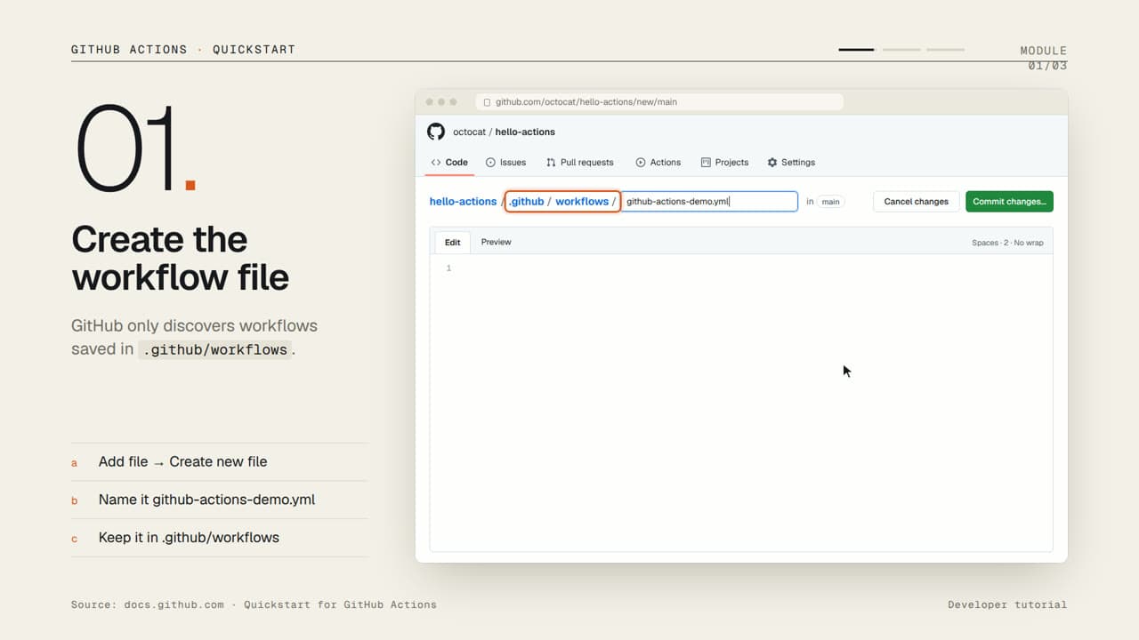Click the octocat owner link
Image resolution: width=1139 pixels, height=640 pixels.
tap(469, 132)
